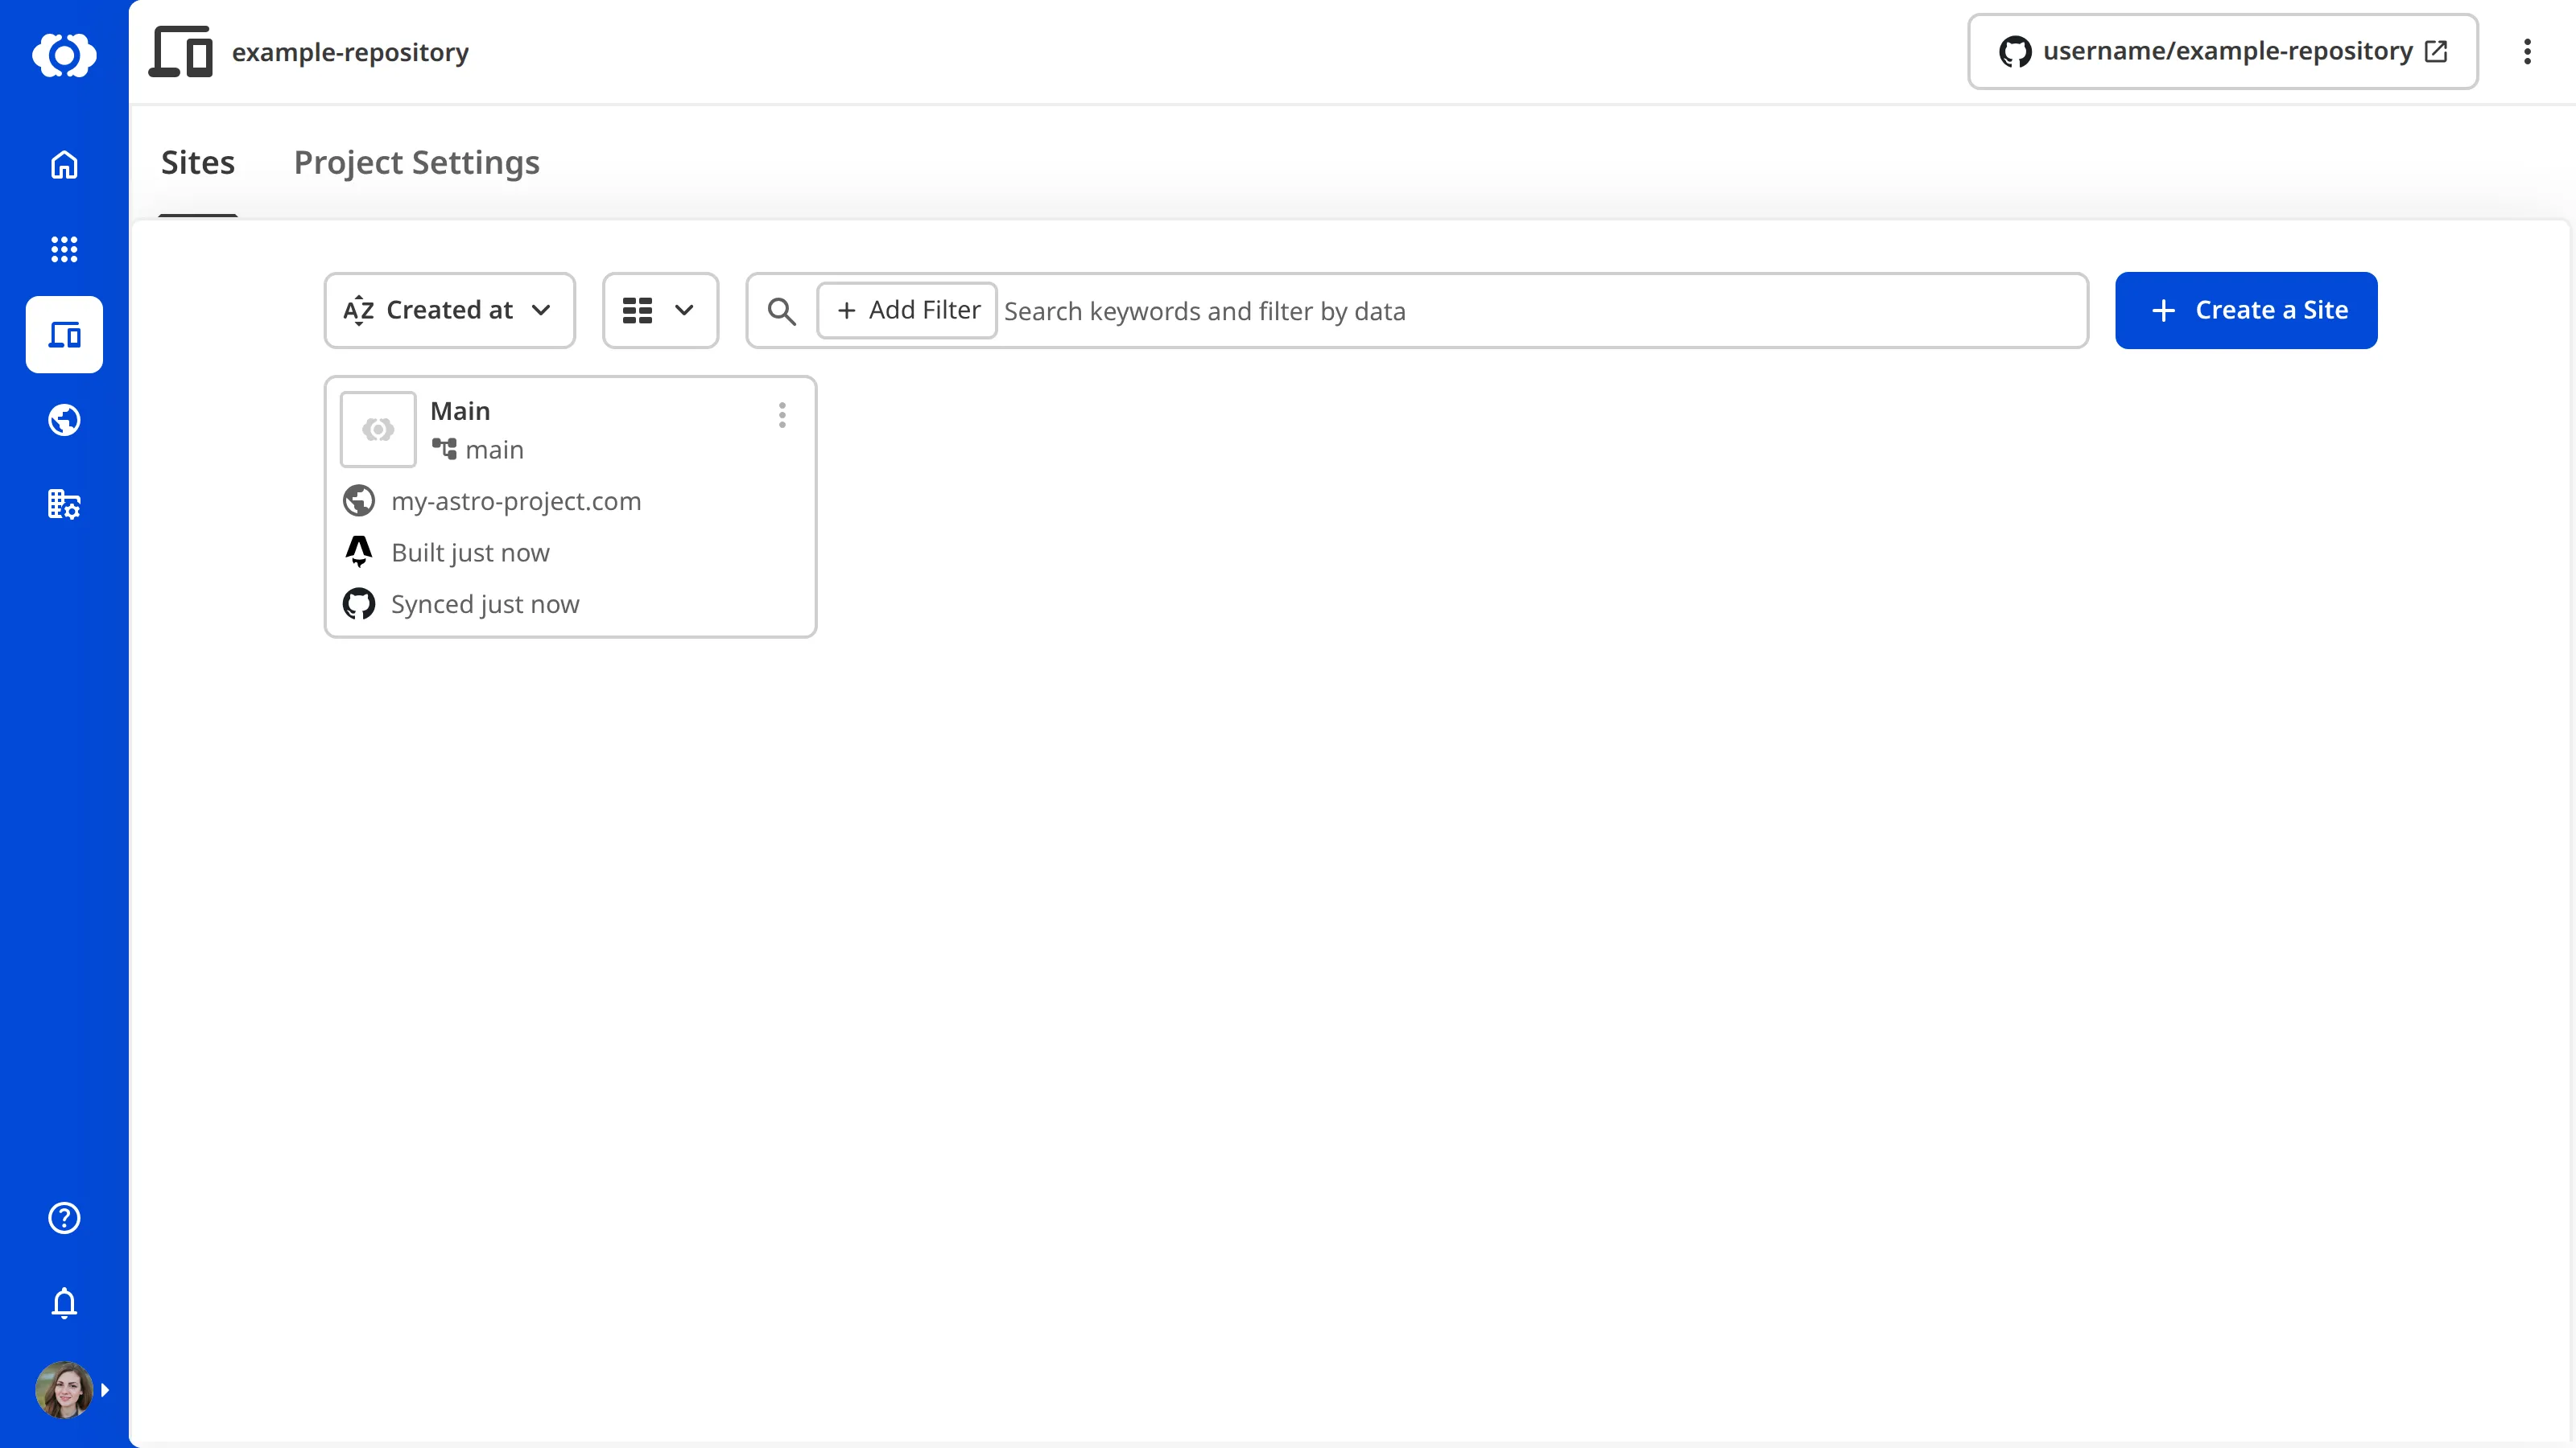Click the globe icon beside my-astro-project.com
Viewport: 2576px width, 1448px height.
click(x=359, y=500)
